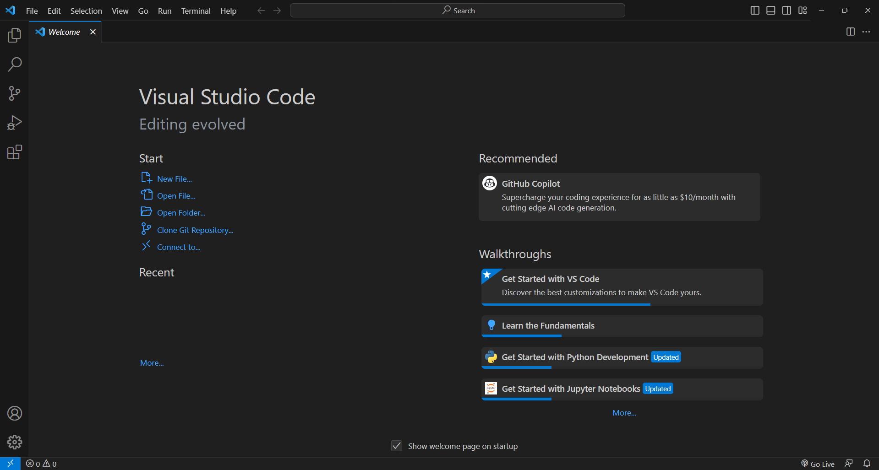Open notifications from the bell icon
Screen dimensions: 879x470
(x=867, y=463)
